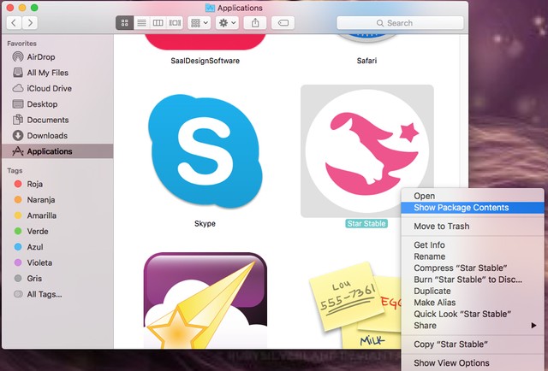Click the Share toolbar button
The height and width of the screenshot is (371, 548).
pos(255,23)
